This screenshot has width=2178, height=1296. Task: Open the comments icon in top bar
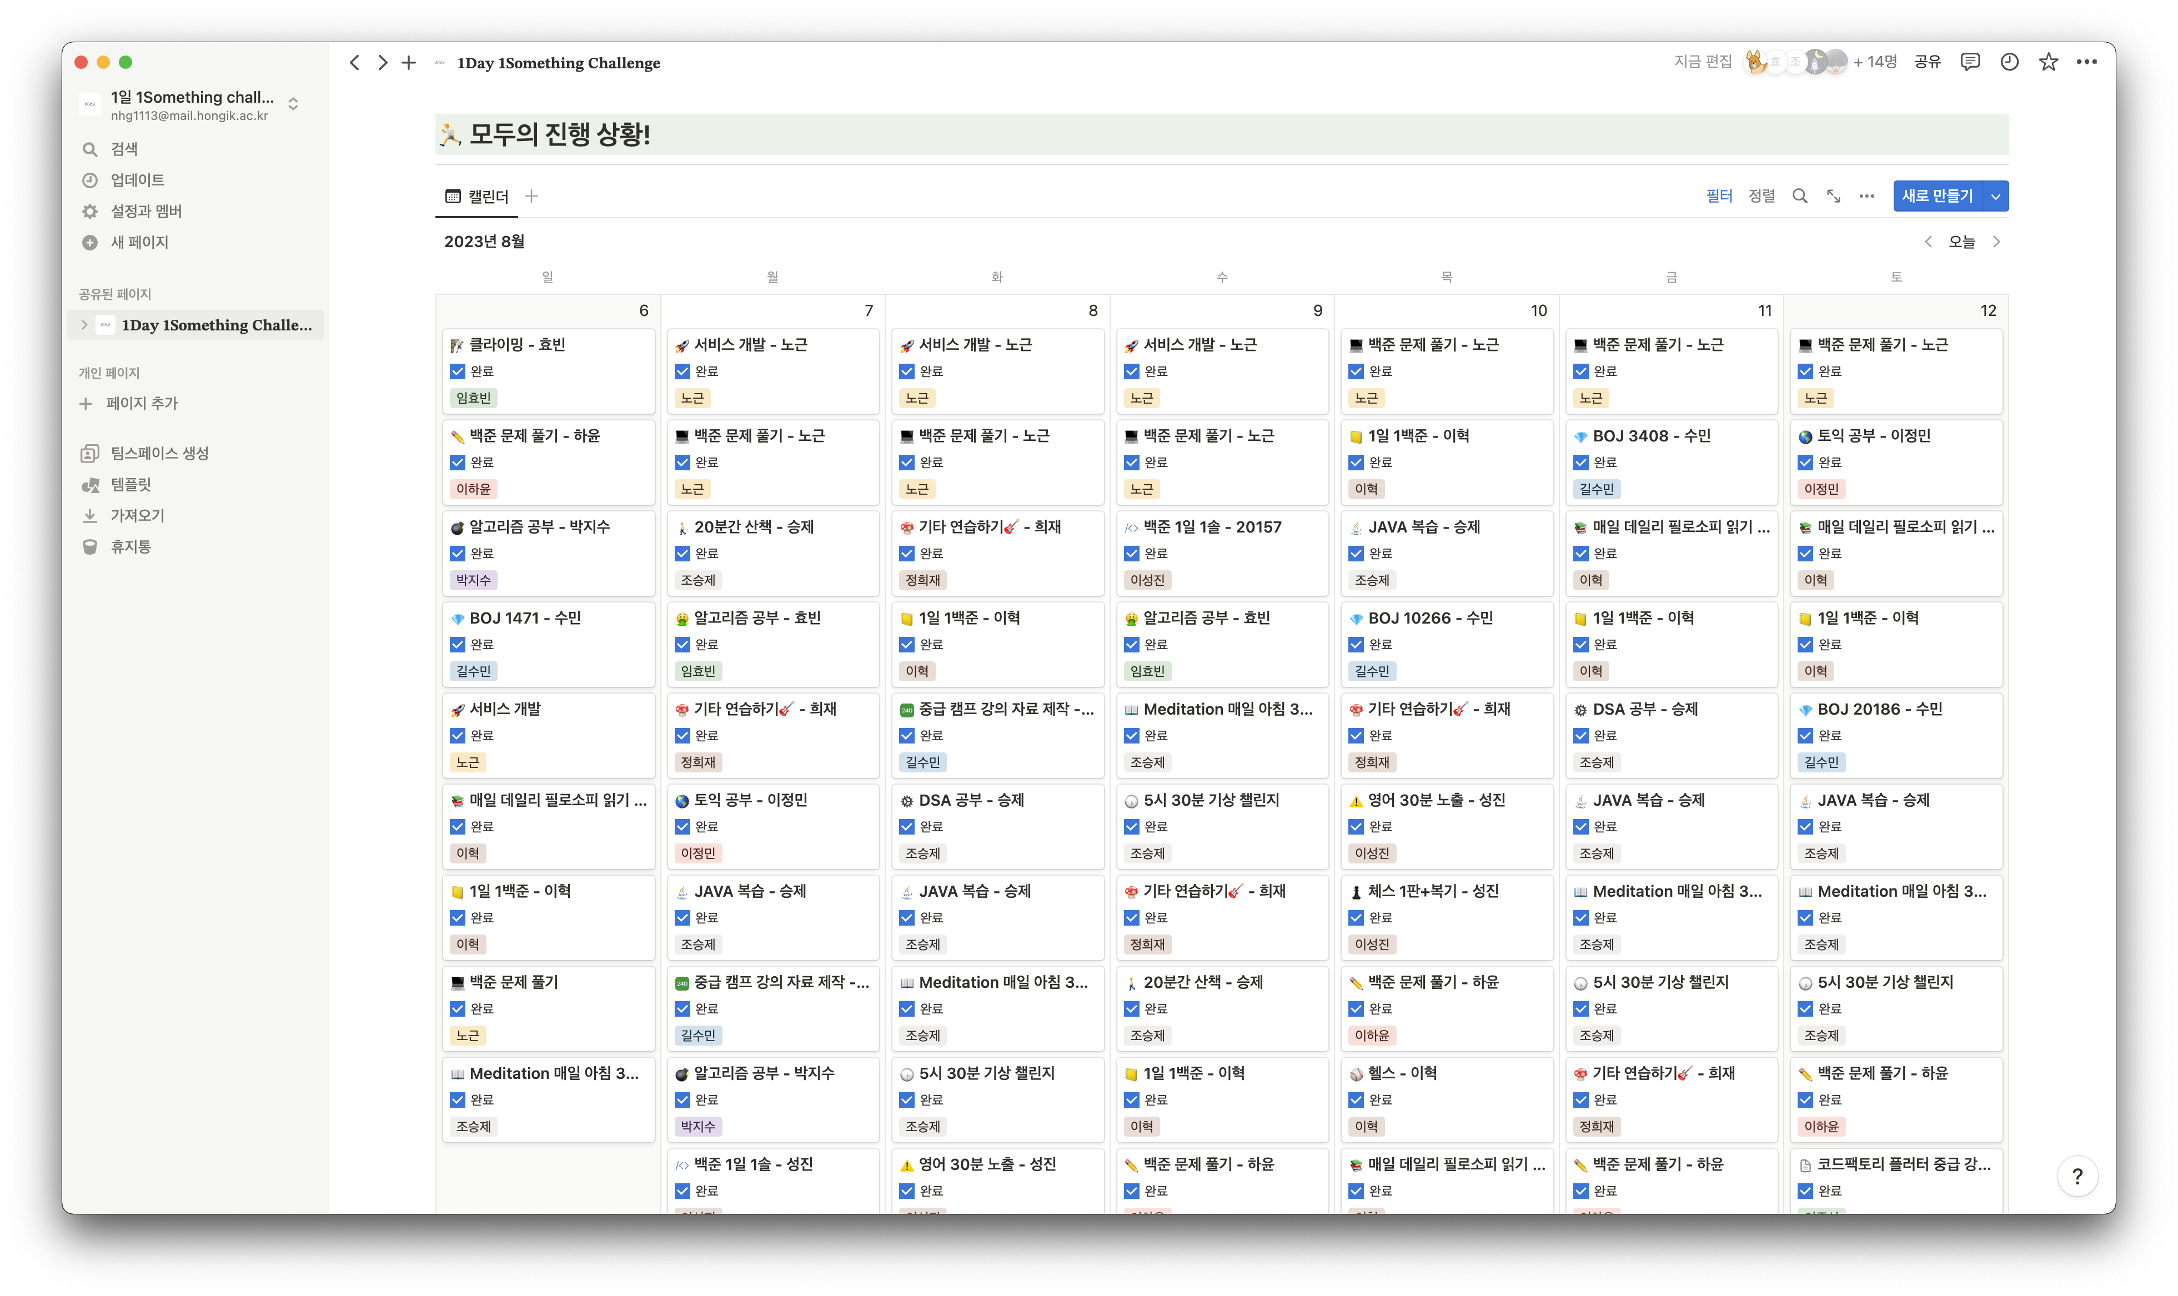coord(1969,62)
